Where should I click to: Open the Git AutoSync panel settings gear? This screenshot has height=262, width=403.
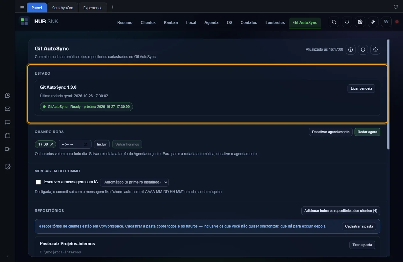tap(375, 50)
